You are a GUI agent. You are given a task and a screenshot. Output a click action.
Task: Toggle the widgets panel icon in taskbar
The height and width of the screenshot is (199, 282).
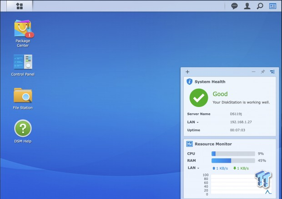click(272, 6)
